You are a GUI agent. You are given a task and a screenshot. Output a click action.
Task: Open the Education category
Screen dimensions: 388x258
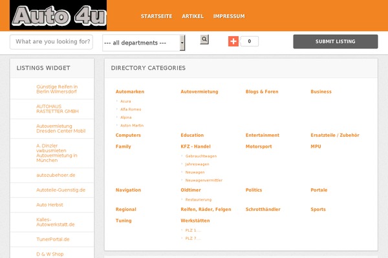(x=192, y=135)
